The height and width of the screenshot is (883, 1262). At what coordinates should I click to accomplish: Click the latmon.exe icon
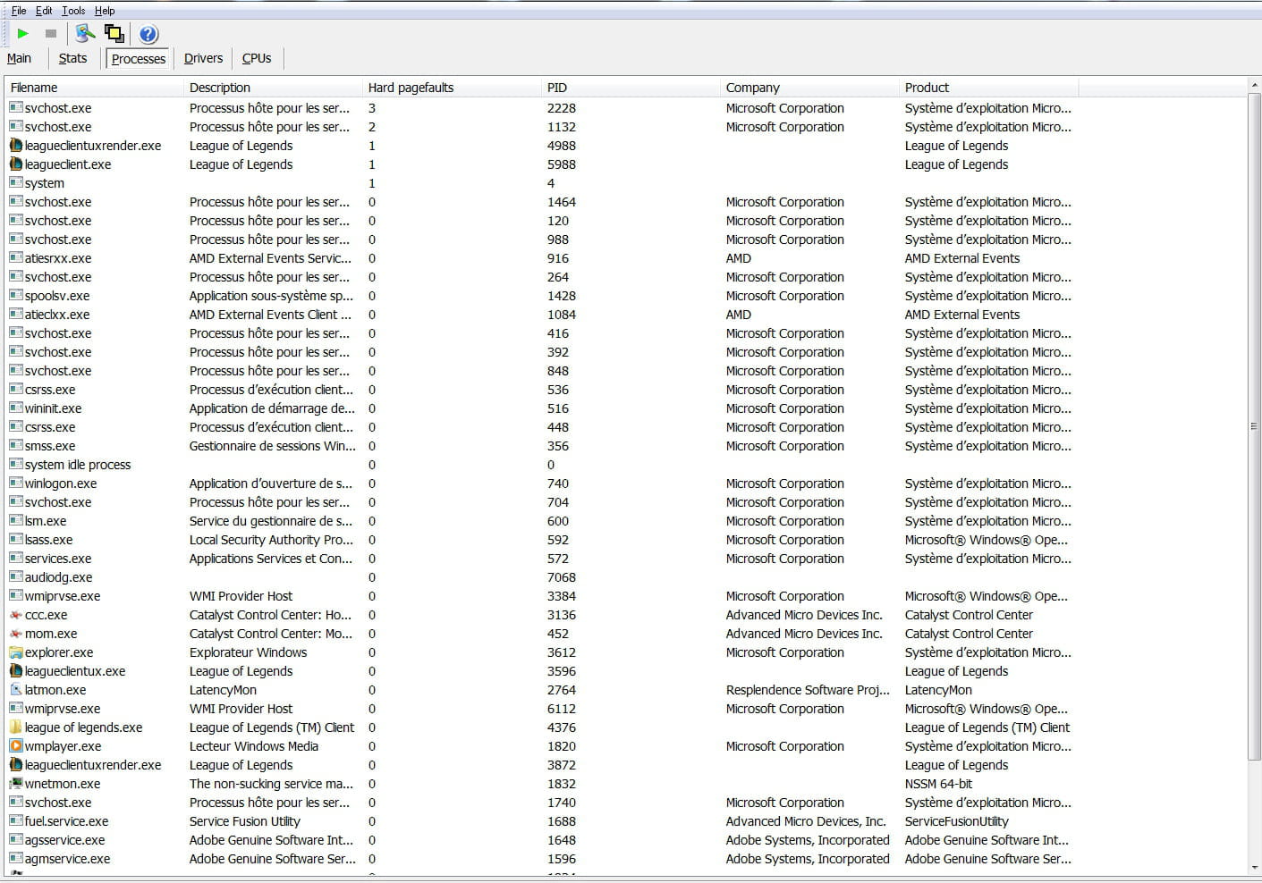tap(16, 690)
